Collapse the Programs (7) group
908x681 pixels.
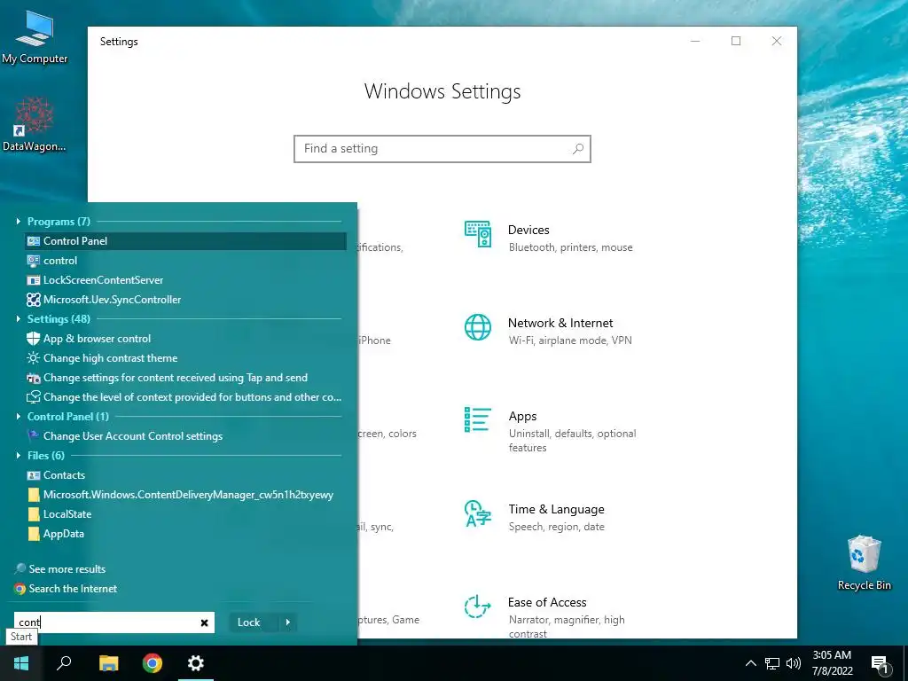[19, 221]
